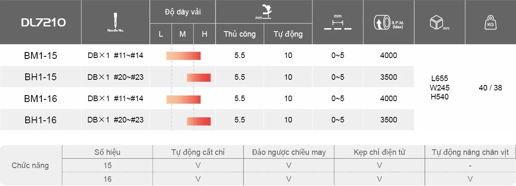516x186 pixels.
Task: Click the box dimensions icon
Action: (x=439, y=23)
